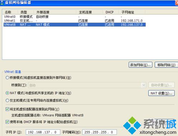This screenshot has width=178, height=136.
Task: Open the NAT 设置(S) dialog
Action: 162,93
